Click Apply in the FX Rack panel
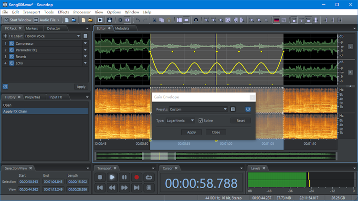358x201 pixels. point(81,87)
